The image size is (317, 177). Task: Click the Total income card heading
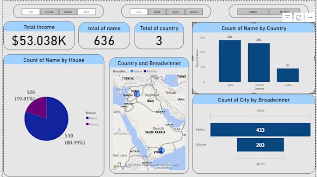[39, 27]
